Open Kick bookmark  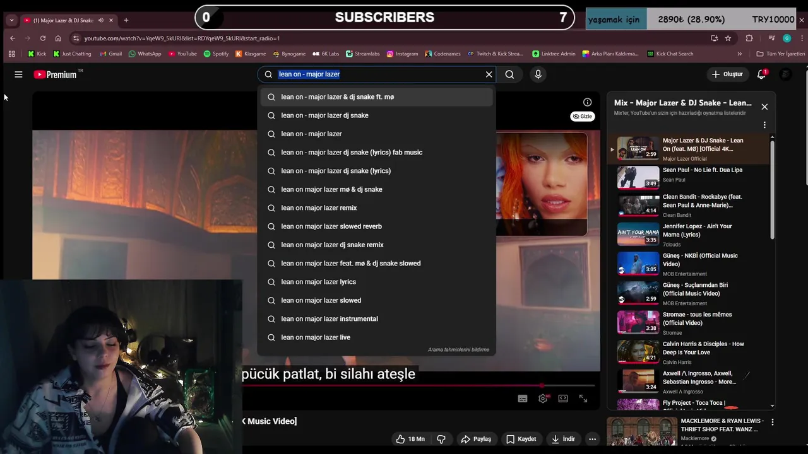tap(37, 54)
